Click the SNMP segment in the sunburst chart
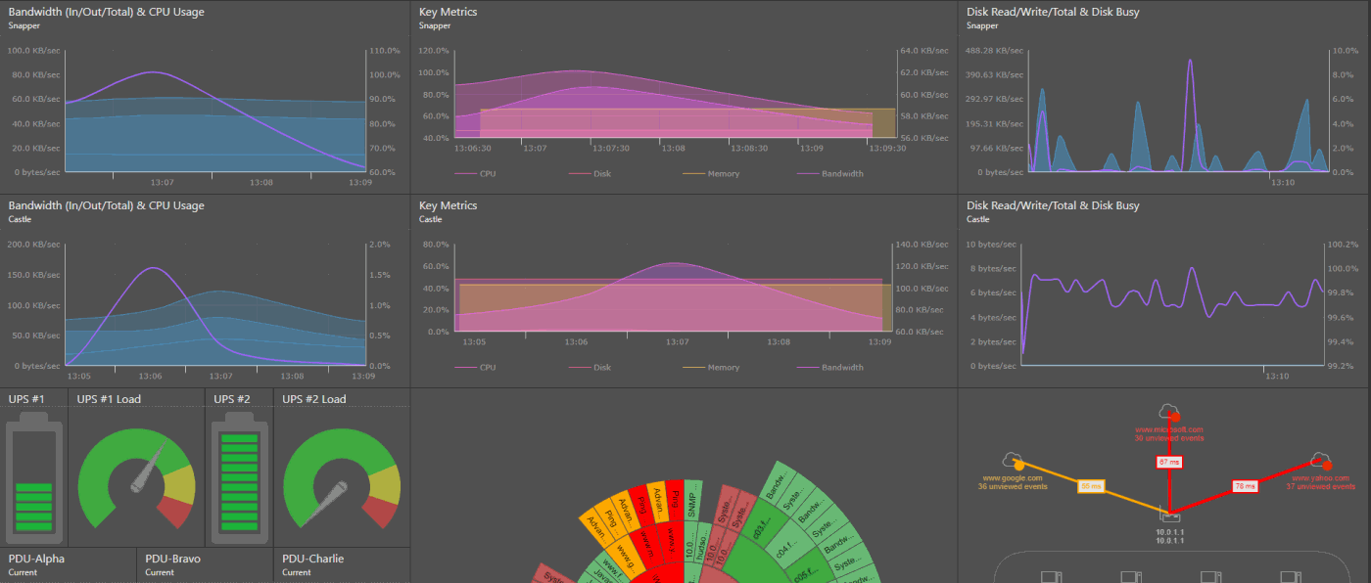The image size is (1371, 583). coord(693,501)
